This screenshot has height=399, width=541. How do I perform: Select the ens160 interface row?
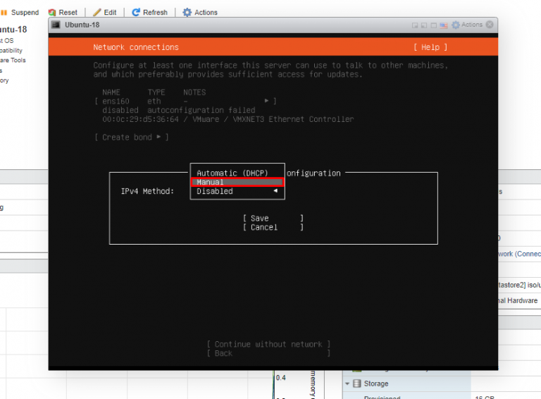[186, 101]
